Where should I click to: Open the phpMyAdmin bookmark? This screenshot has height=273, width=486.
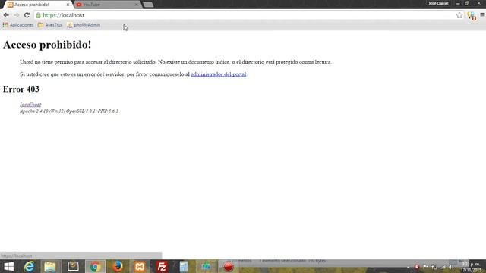(x=84, y=25)
